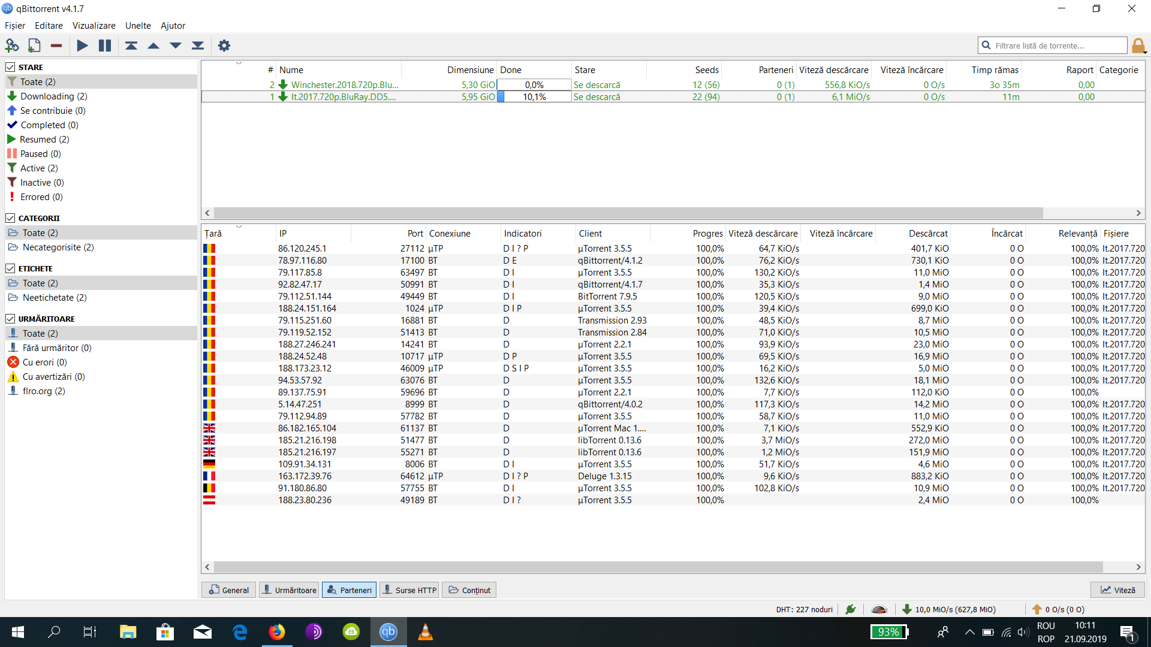This screenshot has height=647, width=1151.
Task: Toggle the ETICHETE filter section
Action: click(10, 268)
